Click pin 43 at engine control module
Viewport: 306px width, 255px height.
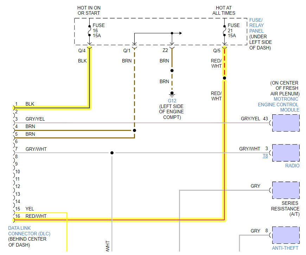point(266,119)
